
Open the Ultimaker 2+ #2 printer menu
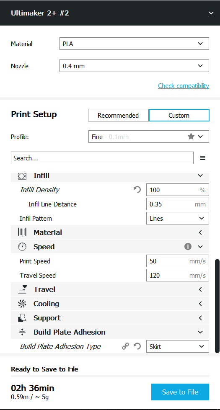click(110, 13)
